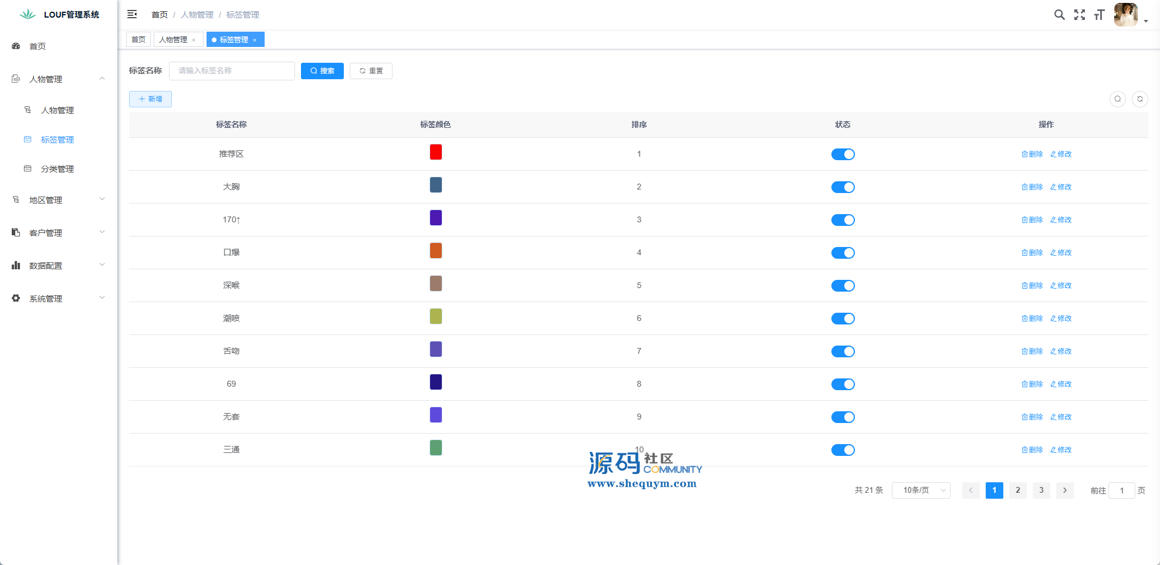Open the 10条/页 page size dropdown
1160x565 pixels.
921,490
